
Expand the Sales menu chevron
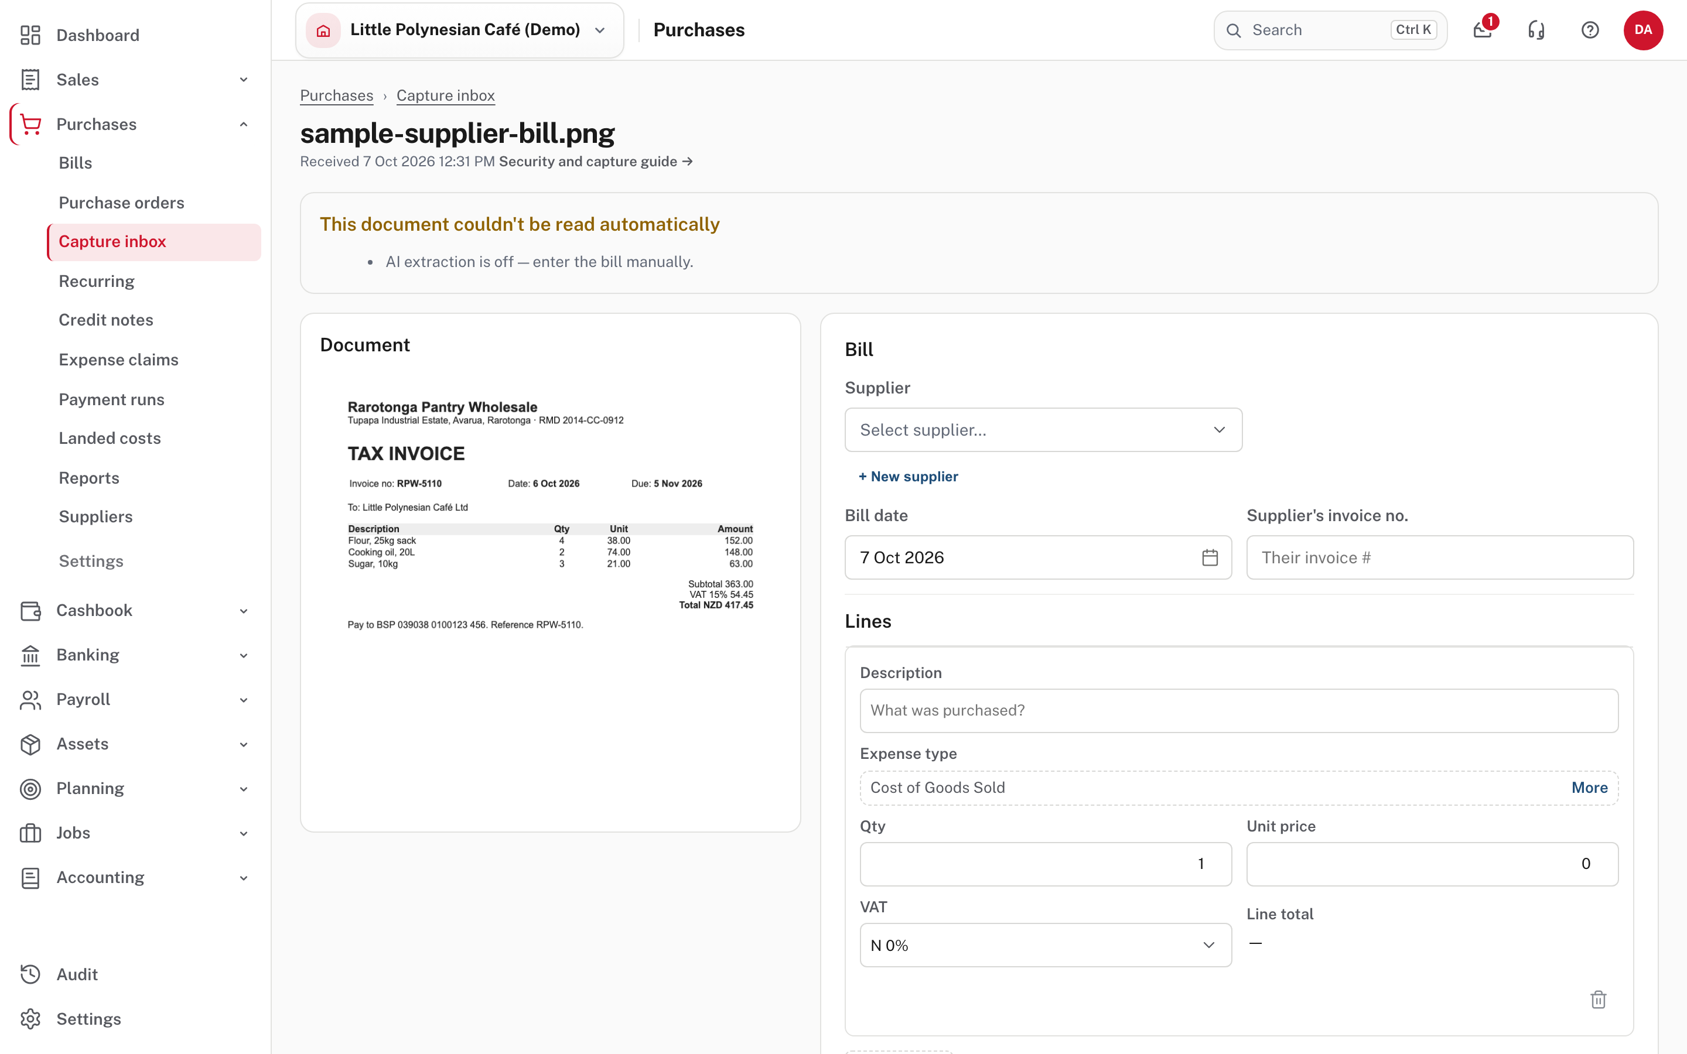coord(243,80)
